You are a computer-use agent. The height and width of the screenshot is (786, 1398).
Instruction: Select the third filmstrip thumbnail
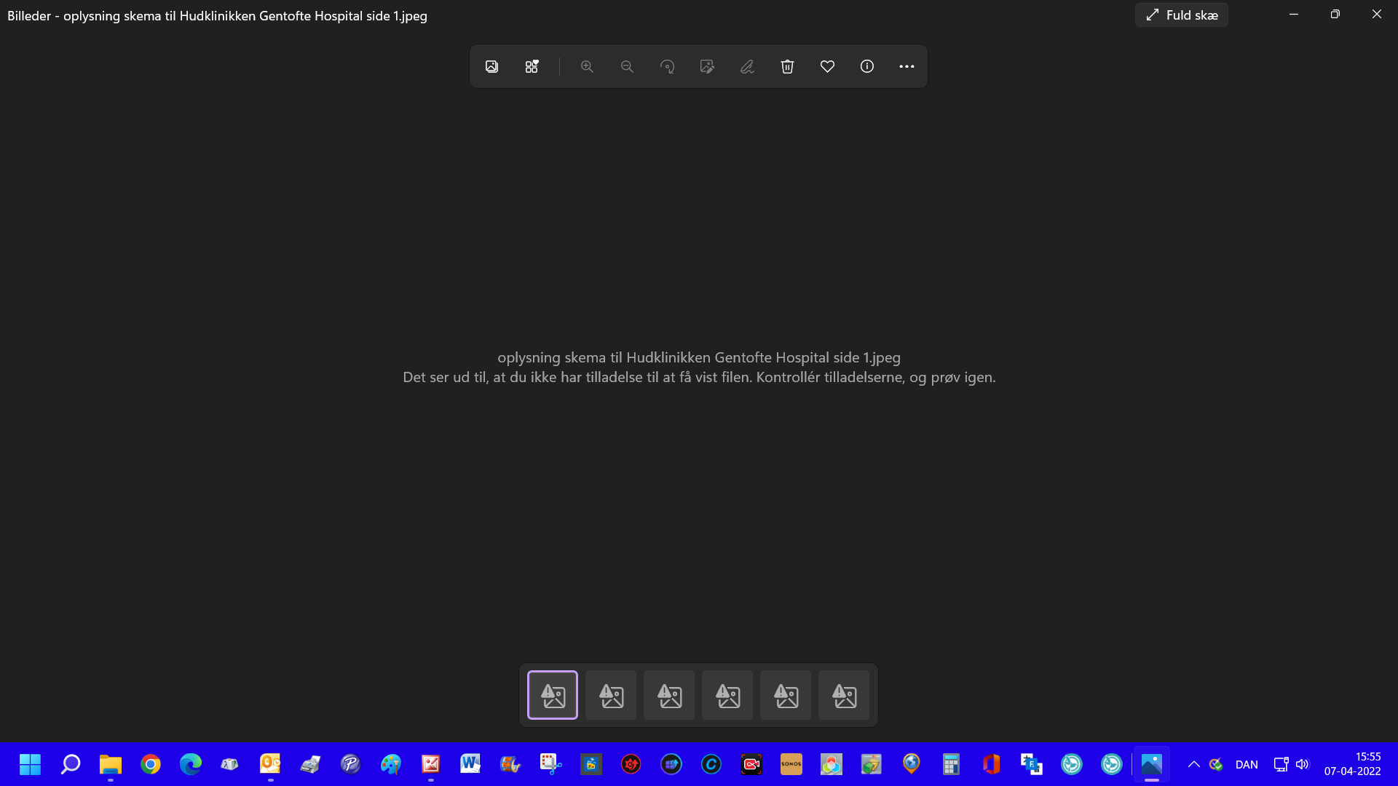[x=669, y=695]
